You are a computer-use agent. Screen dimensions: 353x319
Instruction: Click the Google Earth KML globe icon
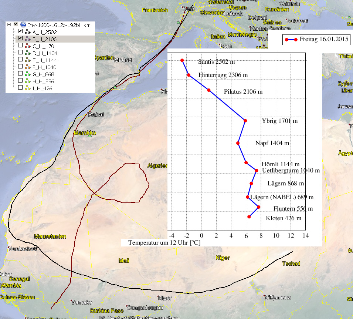point(23,24)
